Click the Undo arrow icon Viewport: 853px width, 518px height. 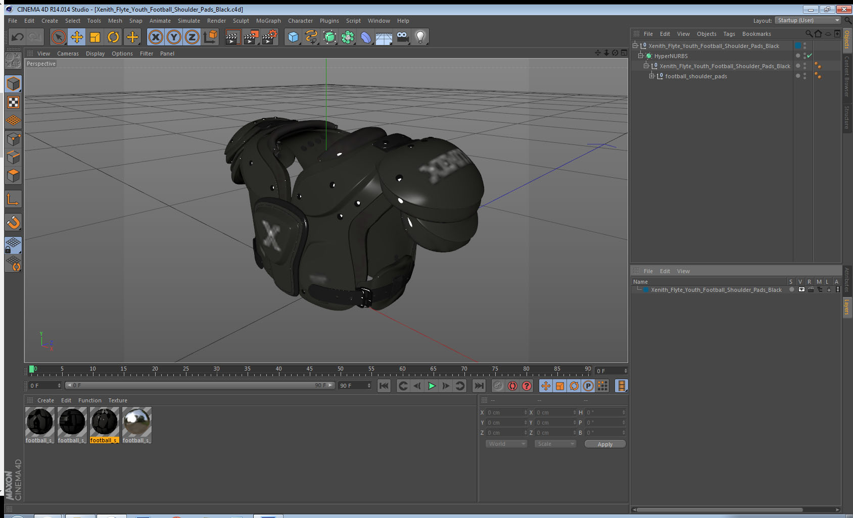[17, 37]
